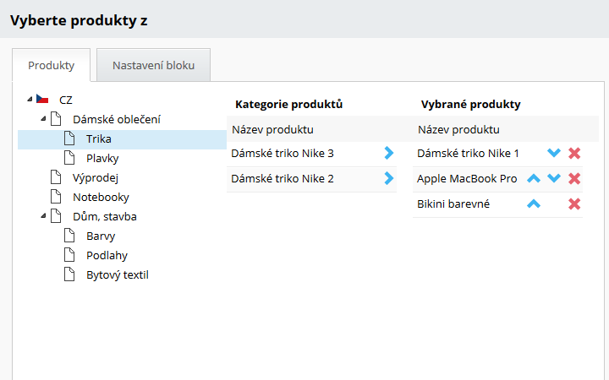The width and height of the screenshot is (609, 380).
Task: Click page icon next to Notebooky
Action: pyautogui.click(x=56, y=197)
